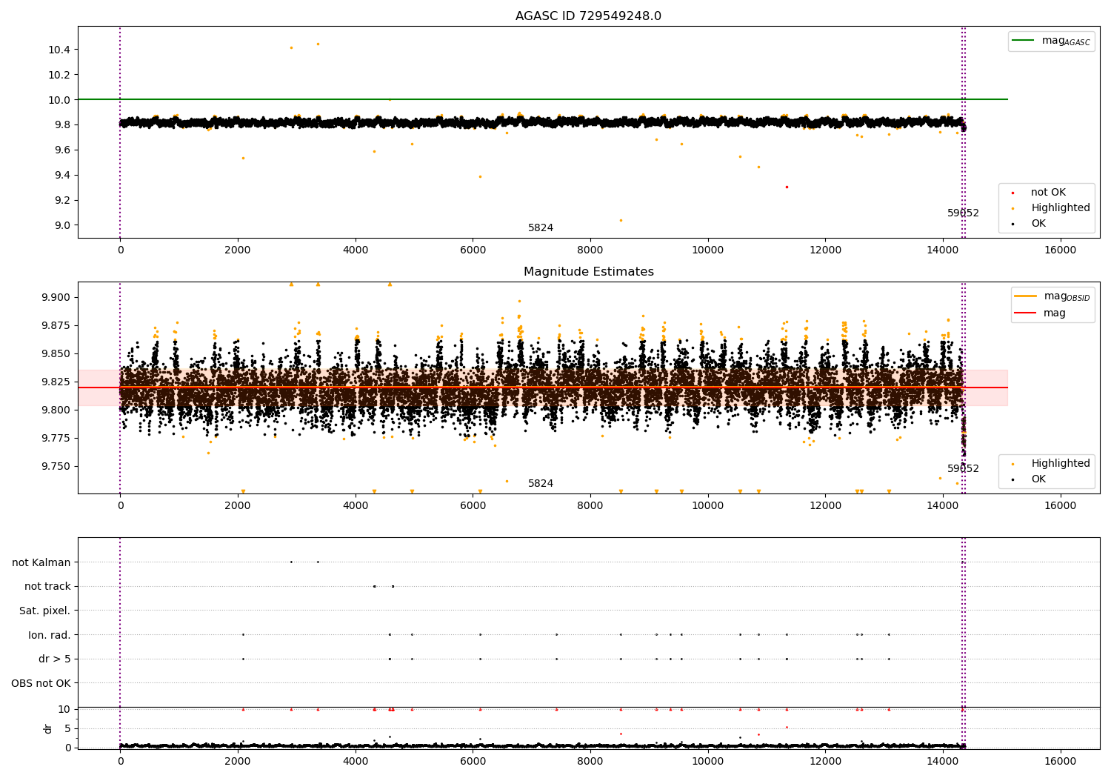Click the lone red data point in the top plot
The image size is (1111, 778).
pyautogui.click(x=787, y=187)
